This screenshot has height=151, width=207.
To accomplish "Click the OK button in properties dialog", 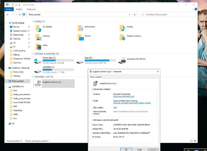I will click(126, 149).
